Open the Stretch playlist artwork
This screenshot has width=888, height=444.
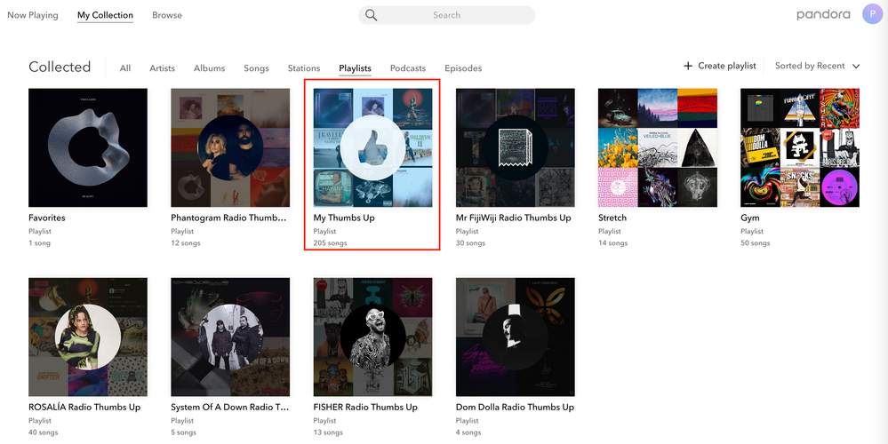pyautogui.click(x=657, y=147)
